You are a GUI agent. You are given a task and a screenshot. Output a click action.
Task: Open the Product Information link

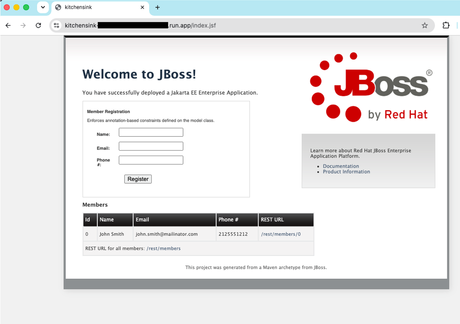[346, 172]
